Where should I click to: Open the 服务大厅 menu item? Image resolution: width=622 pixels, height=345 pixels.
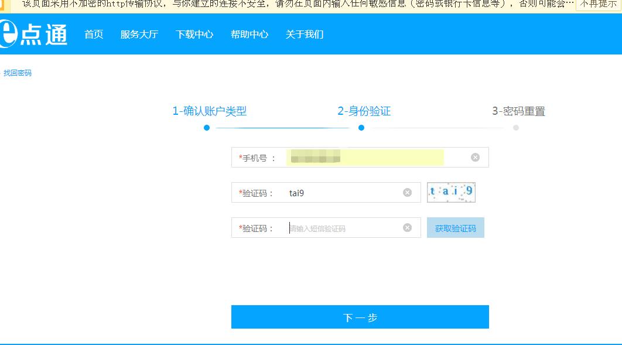138,34
